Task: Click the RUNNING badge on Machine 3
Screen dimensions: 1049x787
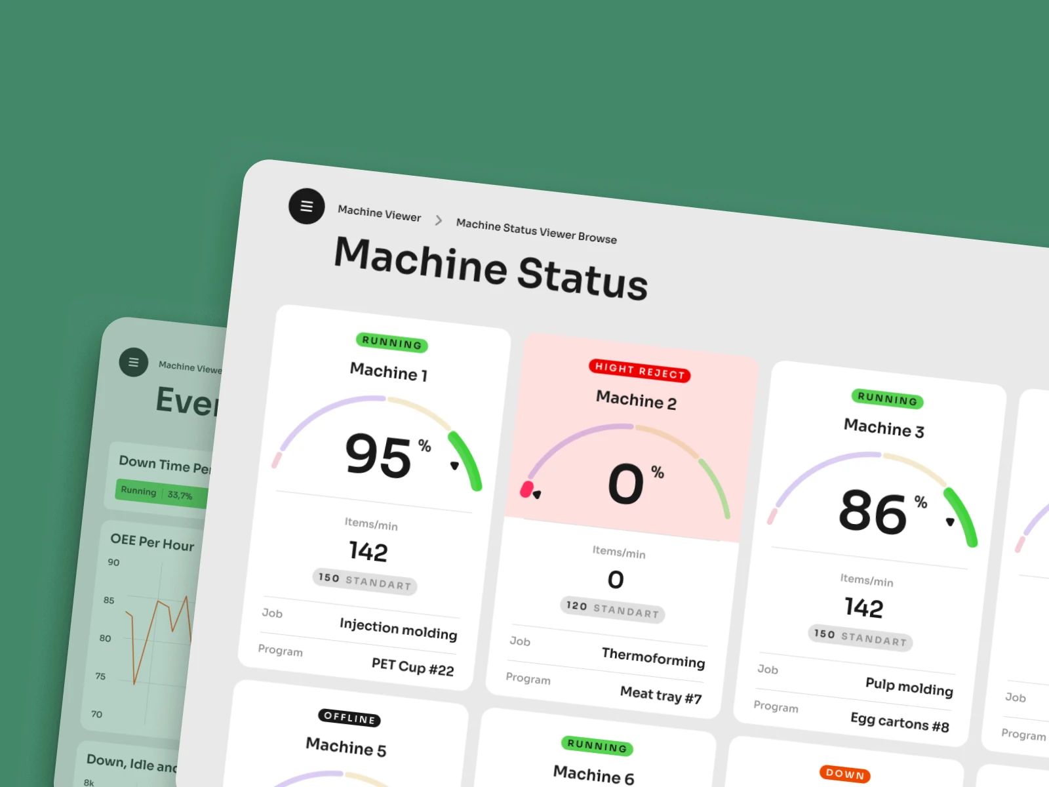Action: click(x=887, y=398)
